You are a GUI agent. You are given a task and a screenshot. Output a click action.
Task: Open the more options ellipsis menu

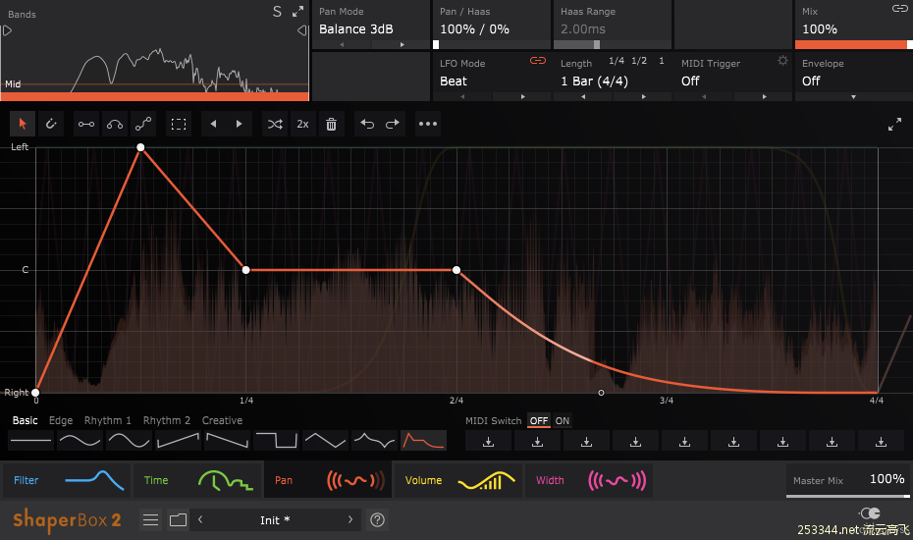[x=428, y=124]
